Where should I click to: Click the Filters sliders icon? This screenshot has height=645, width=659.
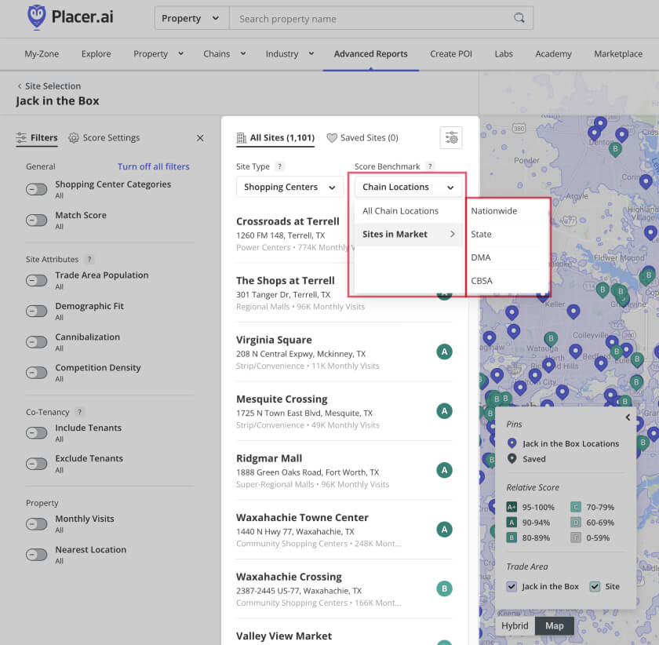point(21,137)
